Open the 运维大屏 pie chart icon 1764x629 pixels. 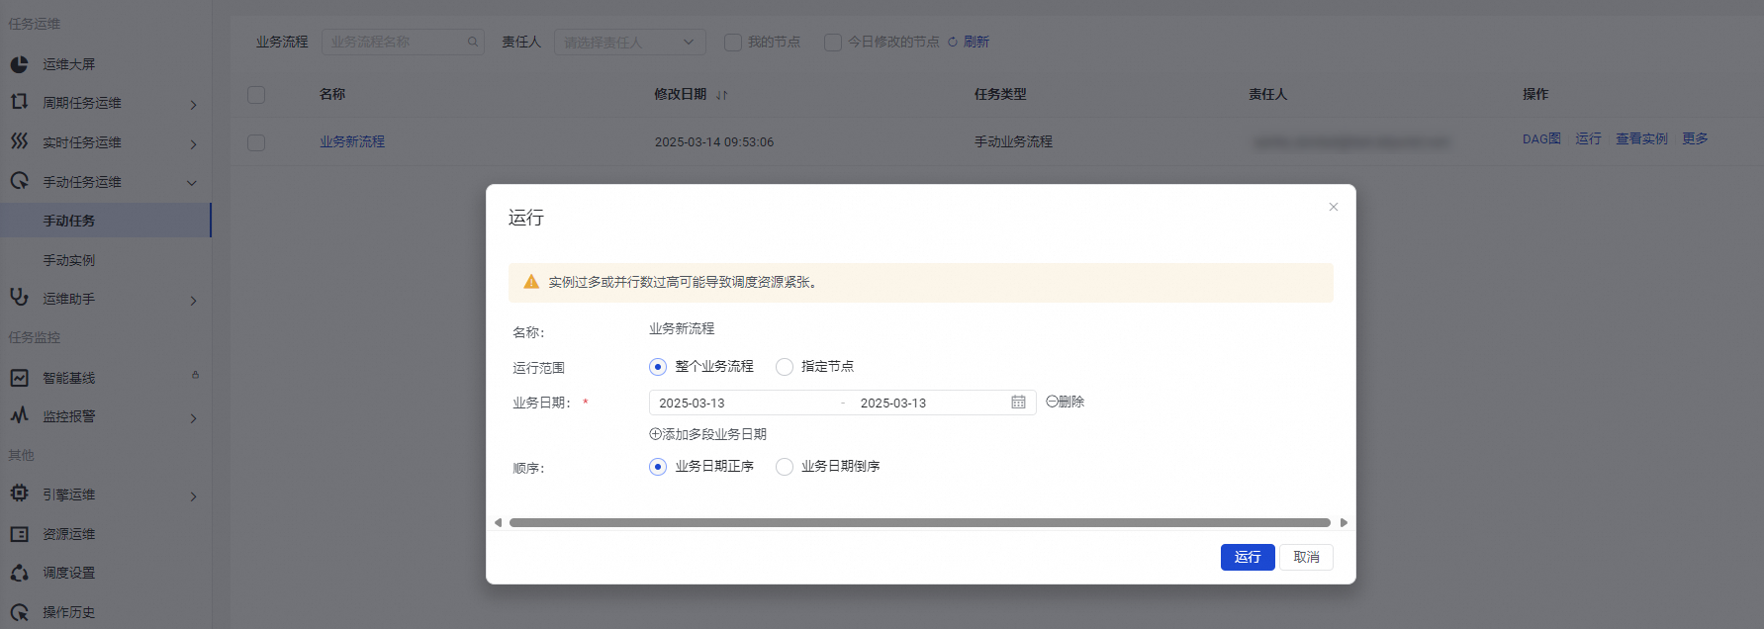point(19,64)
